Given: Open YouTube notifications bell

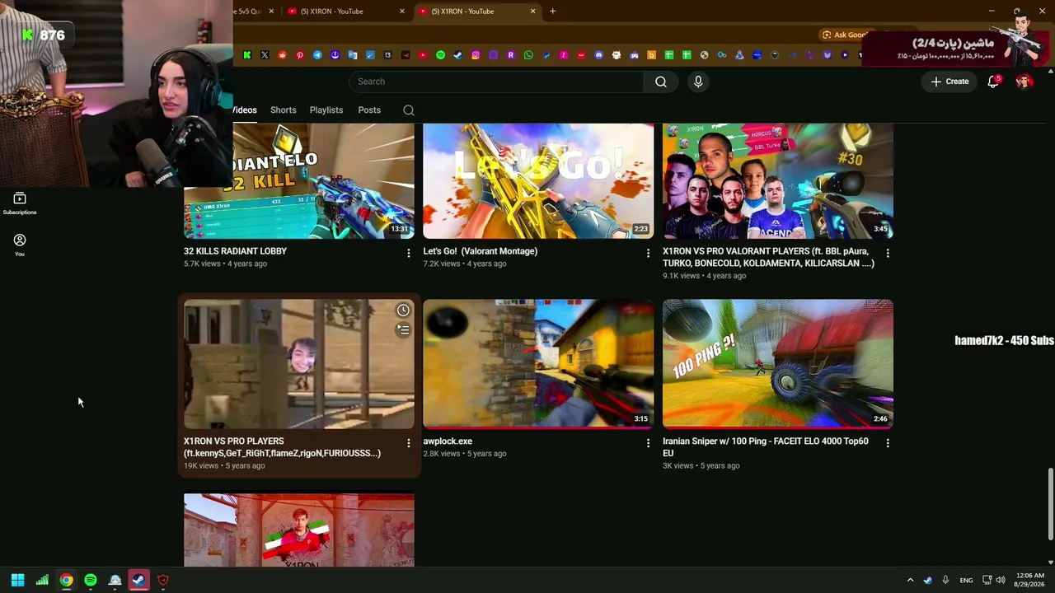Looking at the screenshot, I should tap(993, 82).
